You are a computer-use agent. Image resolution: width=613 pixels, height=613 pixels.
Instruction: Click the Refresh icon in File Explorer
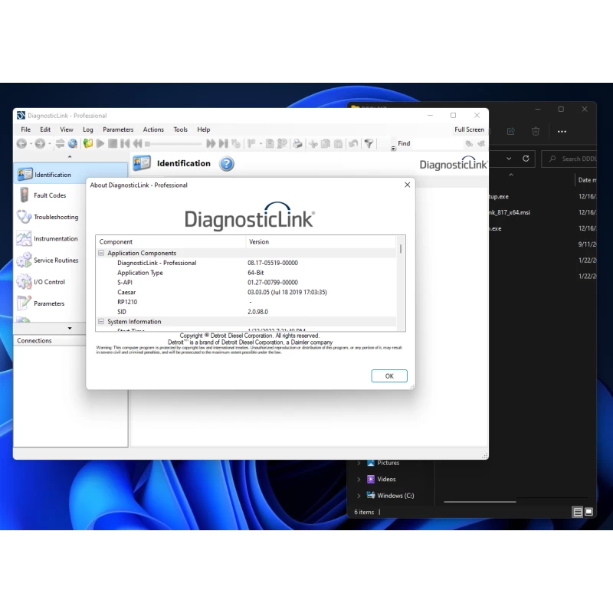[x=526, y=159]
